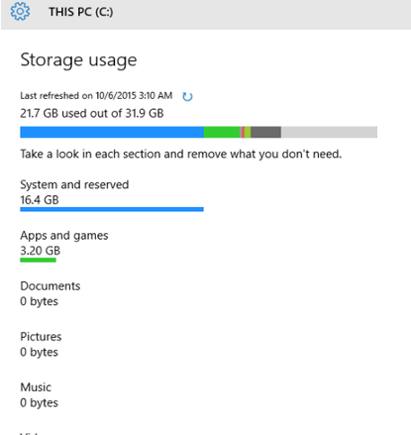This screenshot has width=411, height=435.
Task: Click the blue System and reserved bar
Action: point(112,209)
